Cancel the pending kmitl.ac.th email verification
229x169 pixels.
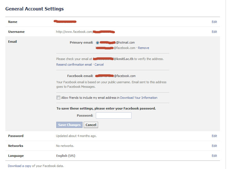[x=99, y=65]
